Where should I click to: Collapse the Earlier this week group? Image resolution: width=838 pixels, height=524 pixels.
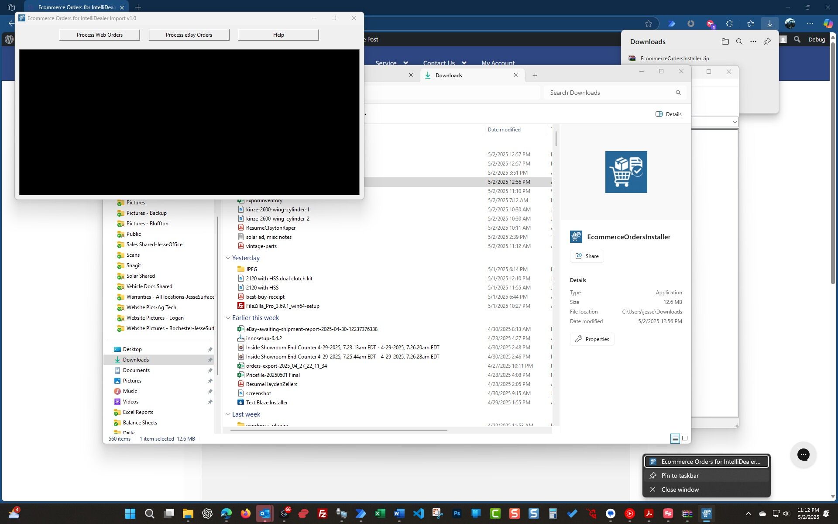(x=228, y=318)
